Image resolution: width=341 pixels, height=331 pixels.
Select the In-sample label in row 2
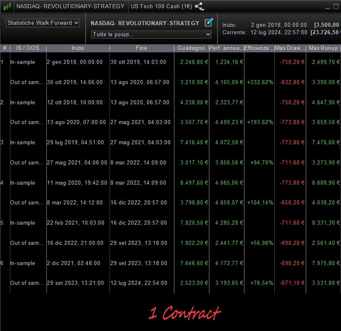pos(23,102)
